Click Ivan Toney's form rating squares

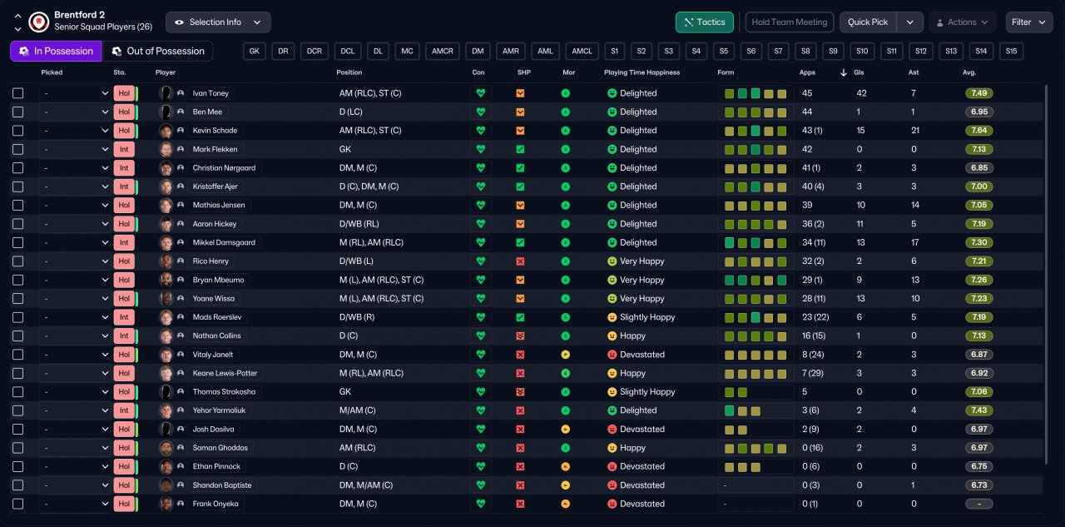click(x=755, y=93)
